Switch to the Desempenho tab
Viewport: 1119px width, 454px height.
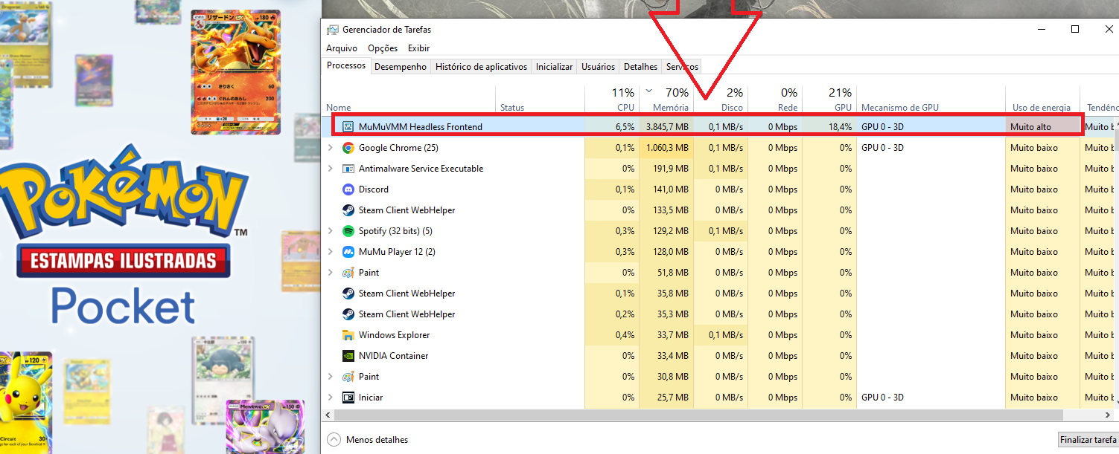[x=401, y=67]
